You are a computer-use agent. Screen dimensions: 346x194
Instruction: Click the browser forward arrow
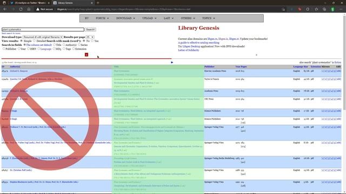tap(13, 9)
